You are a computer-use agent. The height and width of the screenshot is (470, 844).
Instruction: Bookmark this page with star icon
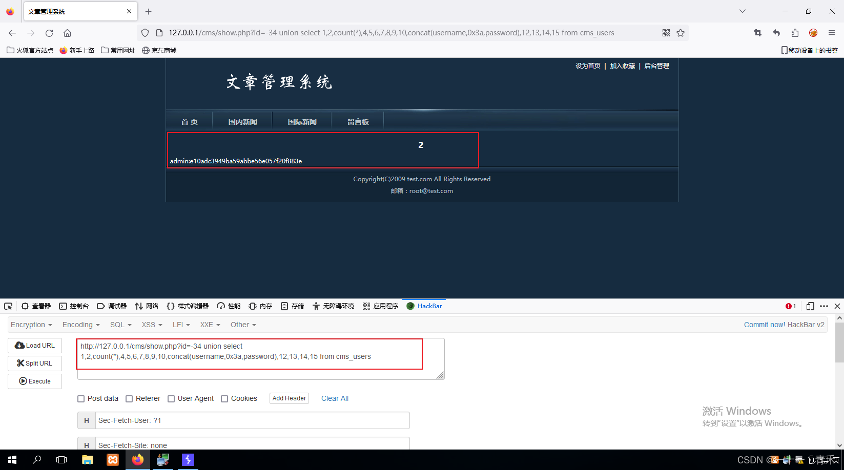(x=681, y=33)
